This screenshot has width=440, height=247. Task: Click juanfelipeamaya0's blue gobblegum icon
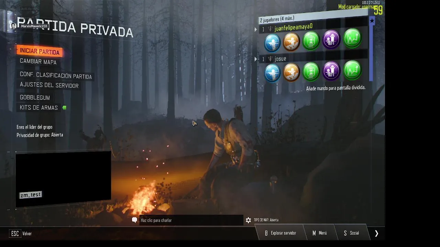(x=272, y=43)
